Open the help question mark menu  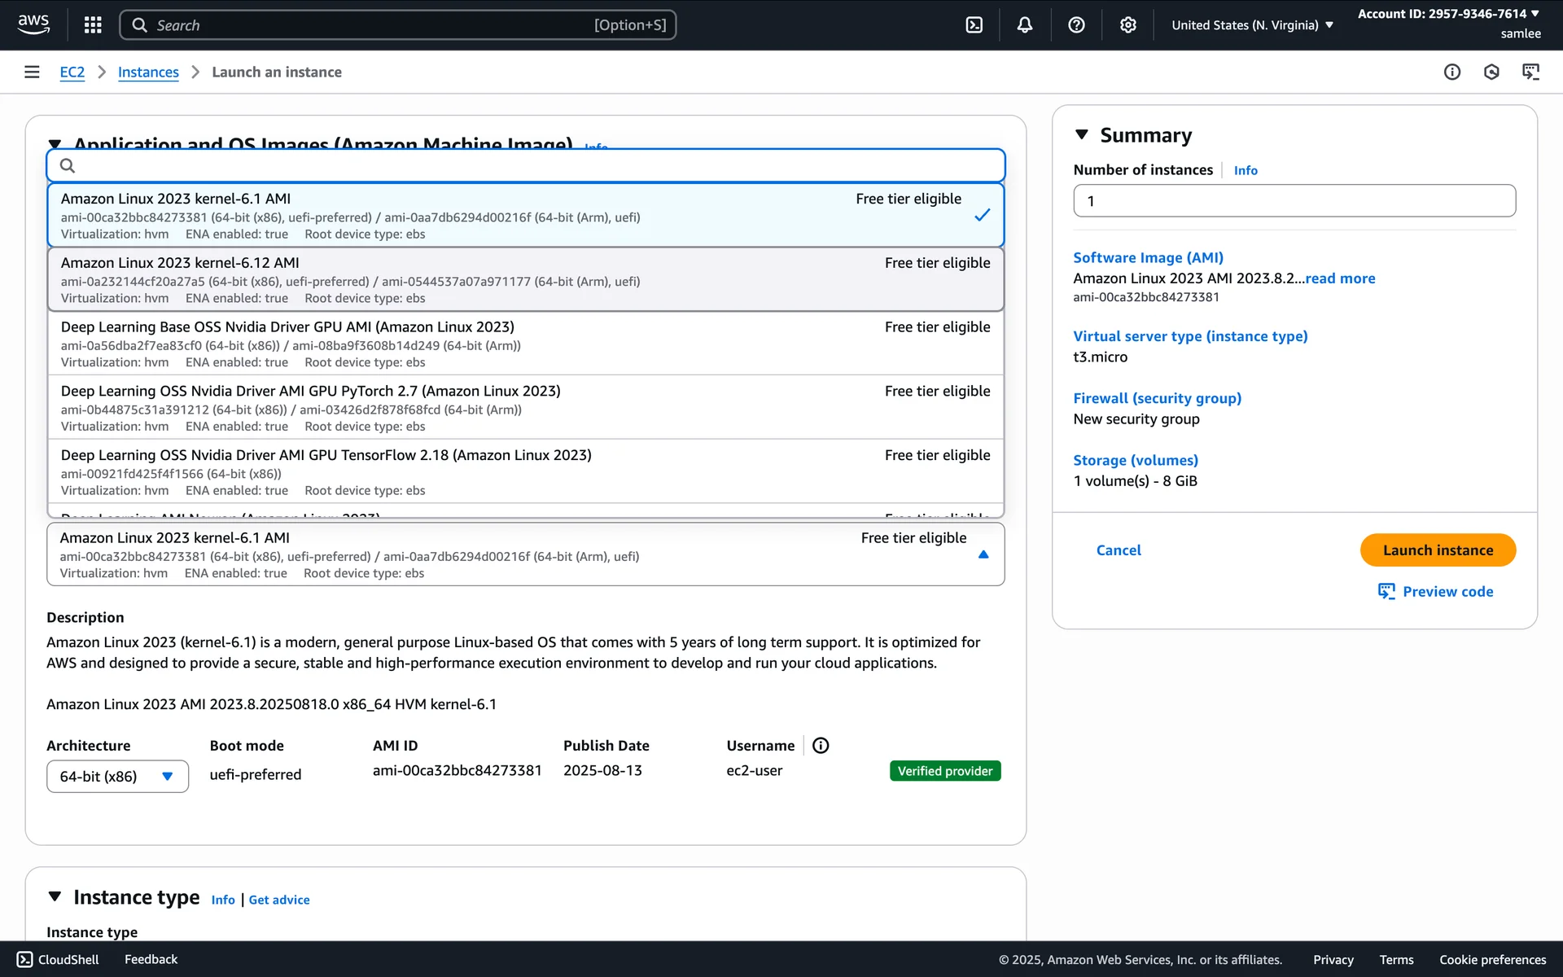coord(1076,25)
